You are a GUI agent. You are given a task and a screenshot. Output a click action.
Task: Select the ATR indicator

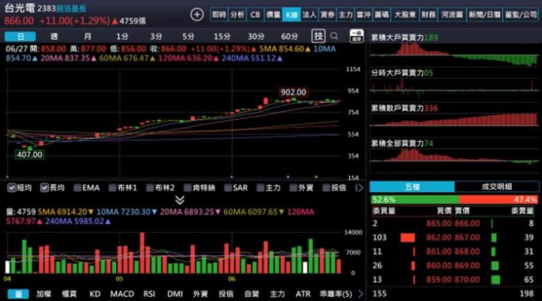[x=303, y=293]
